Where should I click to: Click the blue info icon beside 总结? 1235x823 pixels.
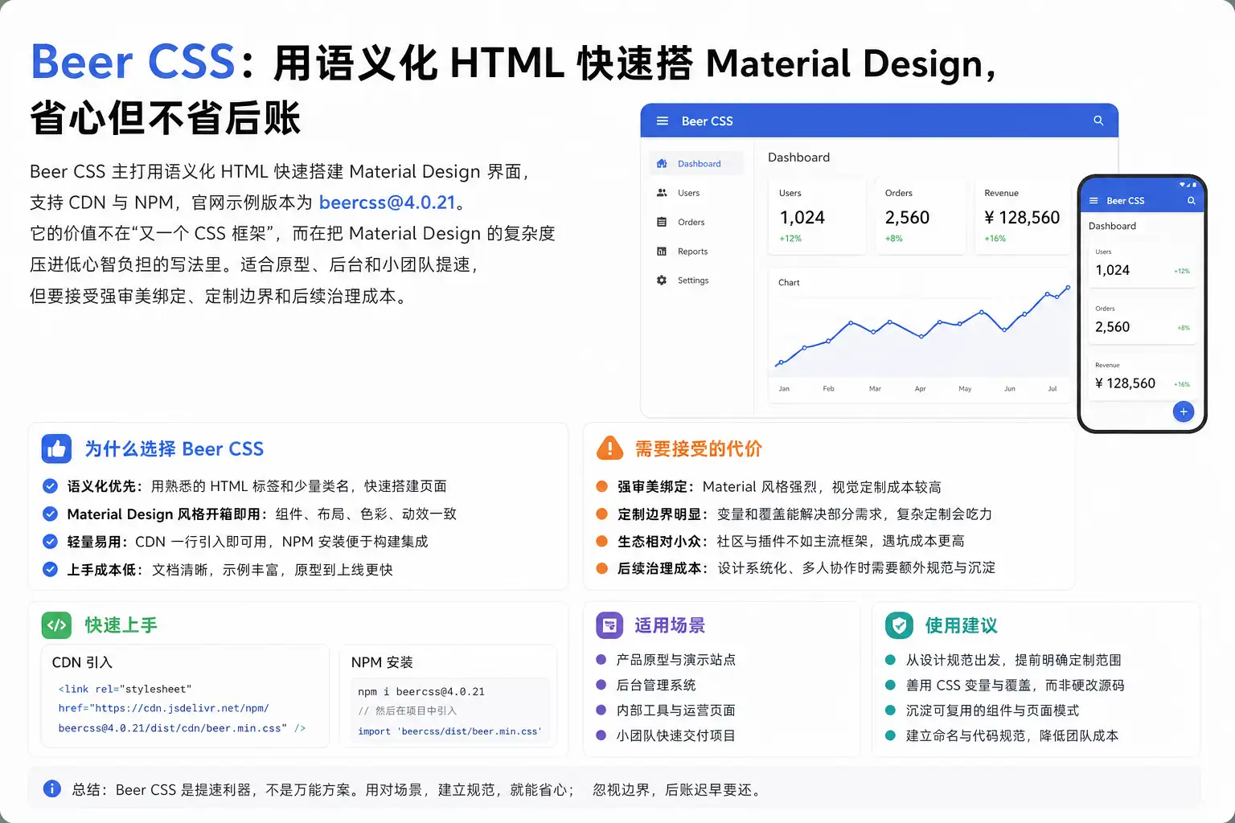(51, 788)
